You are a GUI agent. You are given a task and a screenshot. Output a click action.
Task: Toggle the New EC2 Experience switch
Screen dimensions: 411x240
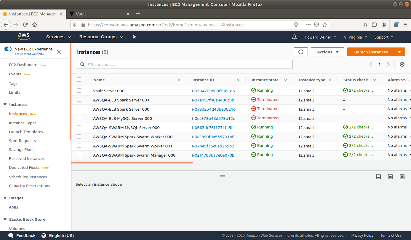[8, 49]
